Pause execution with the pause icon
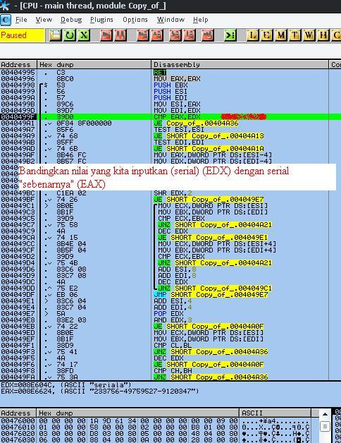 coord(120,35)
